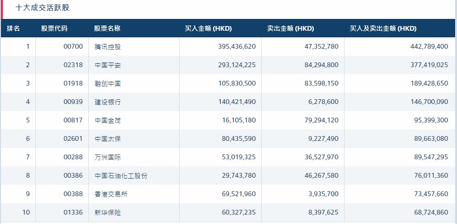457x224 pixels.
Task: Click total amount 95,399,300
Action: point(431,120)
